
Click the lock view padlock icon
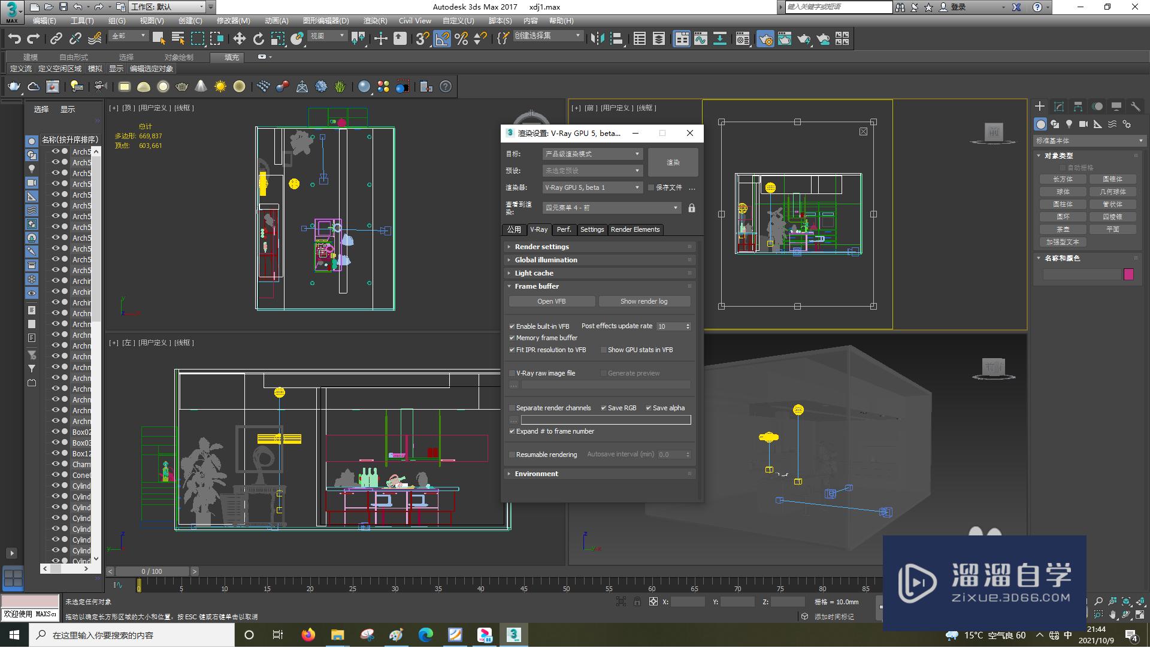click(x=692, y=208)
